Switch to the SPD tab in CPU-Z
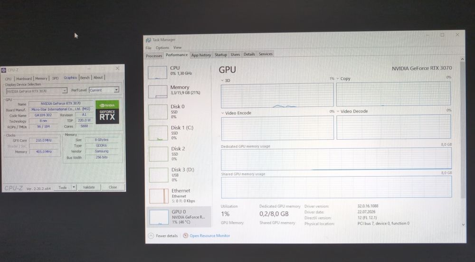Image resolution: width=475 pixels, height=262 pixels. (56, 78)
